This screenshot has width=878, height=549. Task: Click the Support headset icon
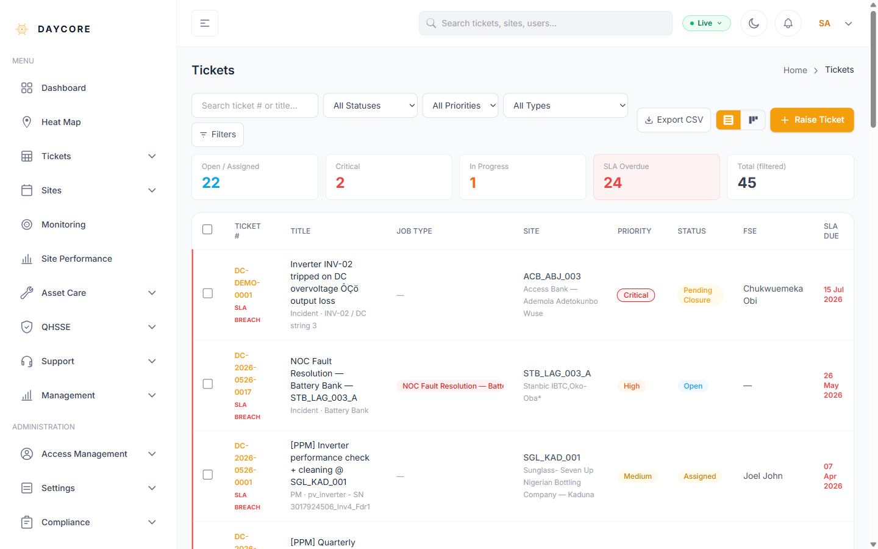[x=27, y=361]
